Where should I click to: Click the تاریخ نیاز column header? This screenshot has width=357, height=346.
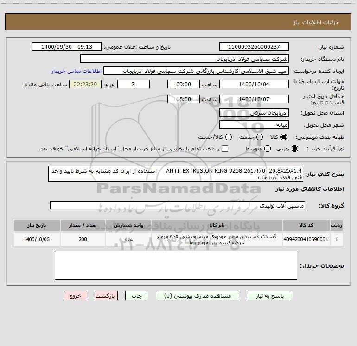pyautogui.click(x=37, y=225)
